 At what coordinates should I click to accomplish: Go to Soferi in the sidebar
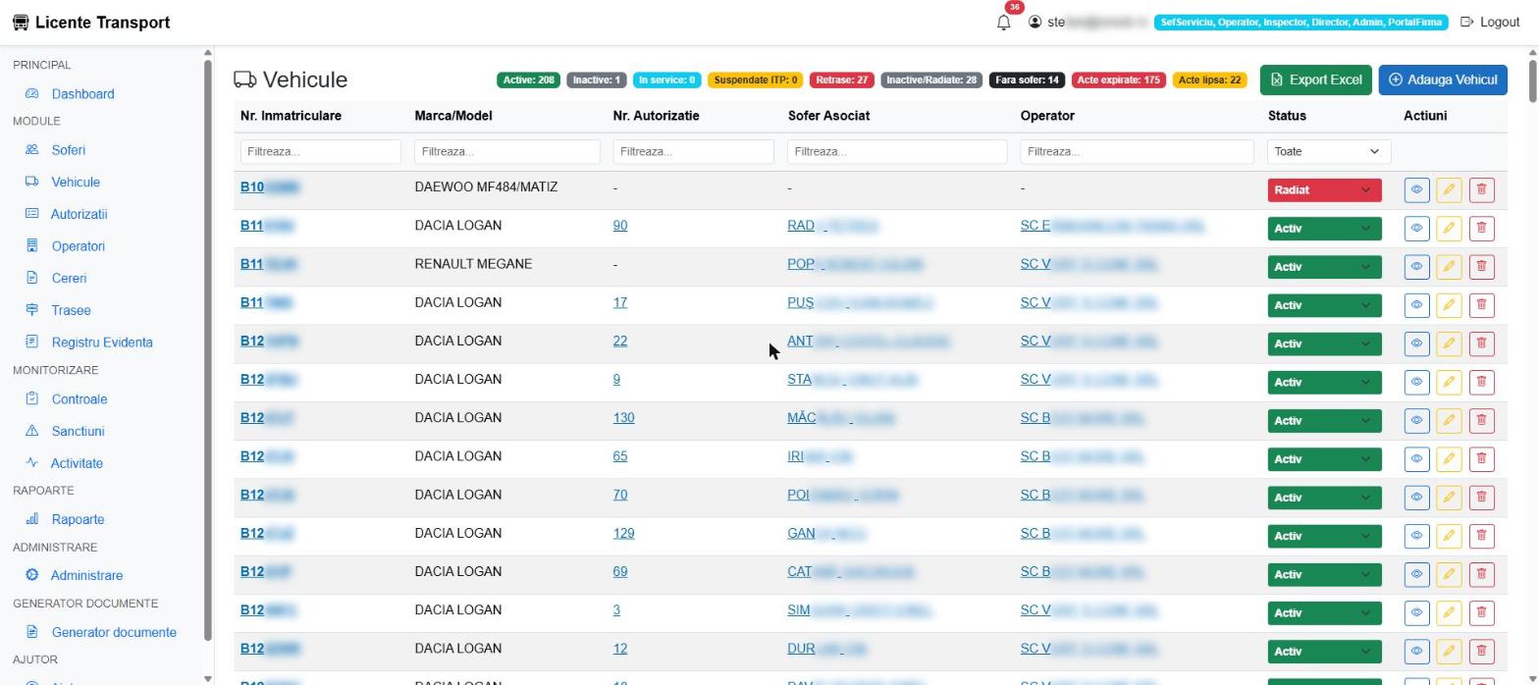[68, 150]
